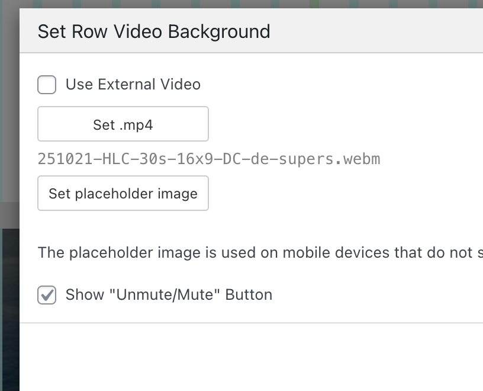Click the dark background image at bottom-left
Screen dimensions: 483x391
(9, 308)
